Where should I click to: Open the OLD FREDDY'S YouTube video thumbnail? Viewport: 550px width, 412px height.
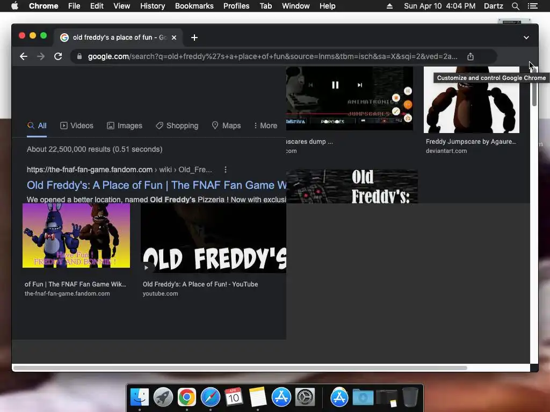click(x=213, y=238)
